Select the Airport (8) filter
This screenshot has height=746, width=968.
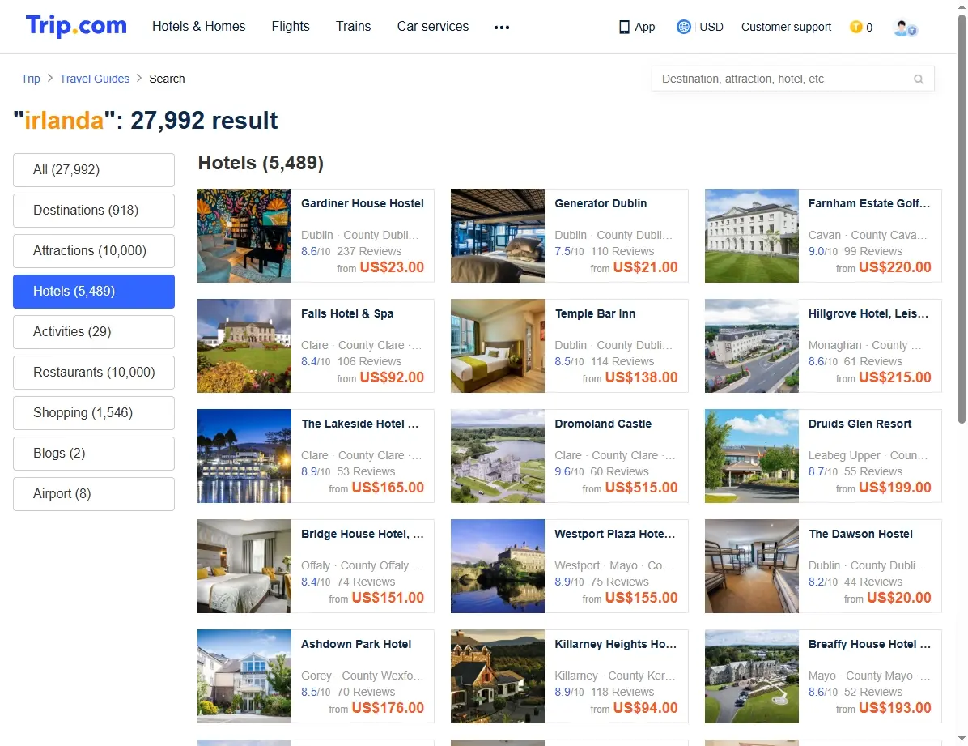tap(94, 494)
